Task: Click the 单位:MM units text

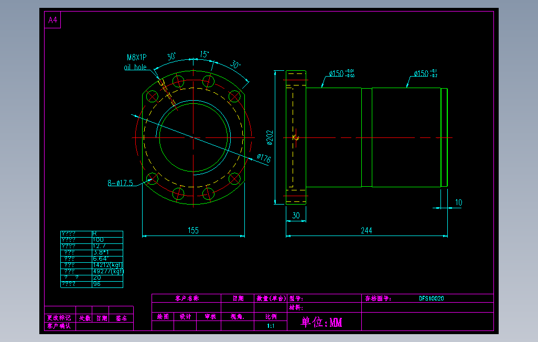Action: click(x=321, y=322)
